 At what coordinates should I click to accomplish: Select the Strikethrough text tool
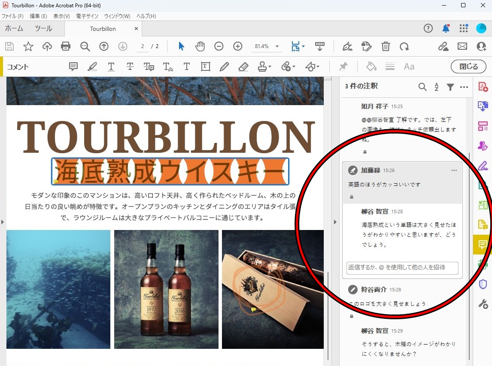[x=130, y=67]
